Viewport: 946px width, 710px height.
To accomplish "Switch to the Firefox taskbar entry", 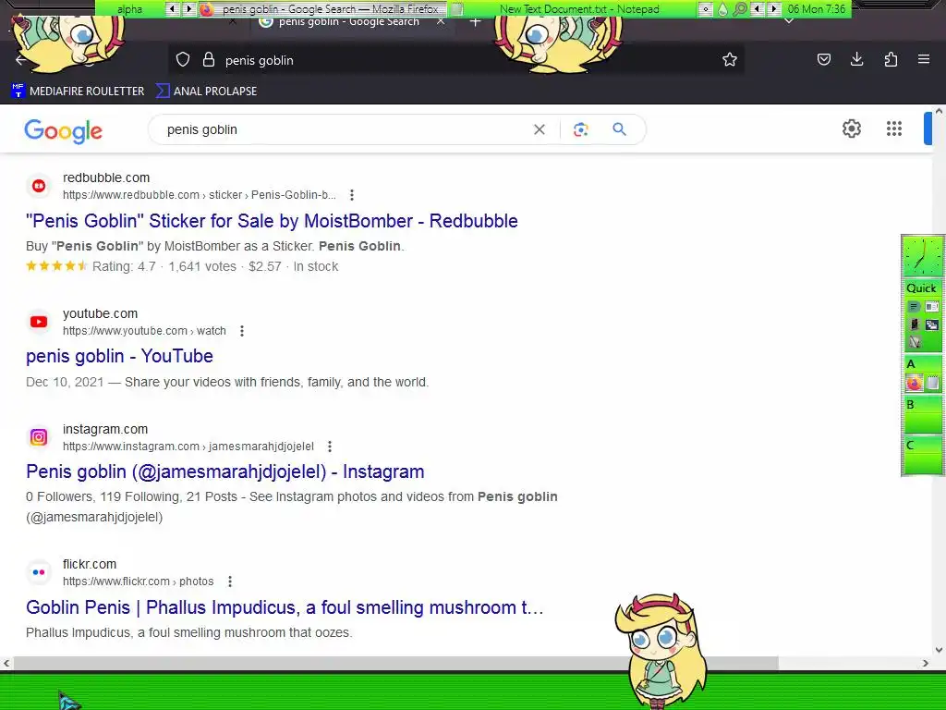I will 322,9.
